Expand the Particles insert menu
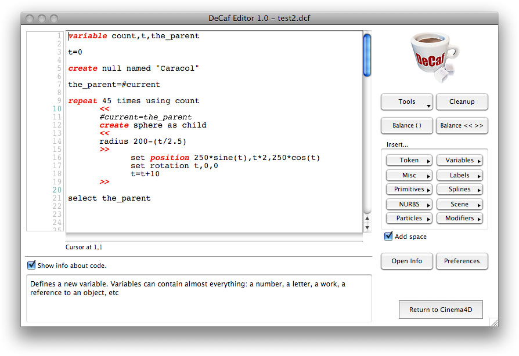This screenshot has width=519, height=356. tap(409, 219)
